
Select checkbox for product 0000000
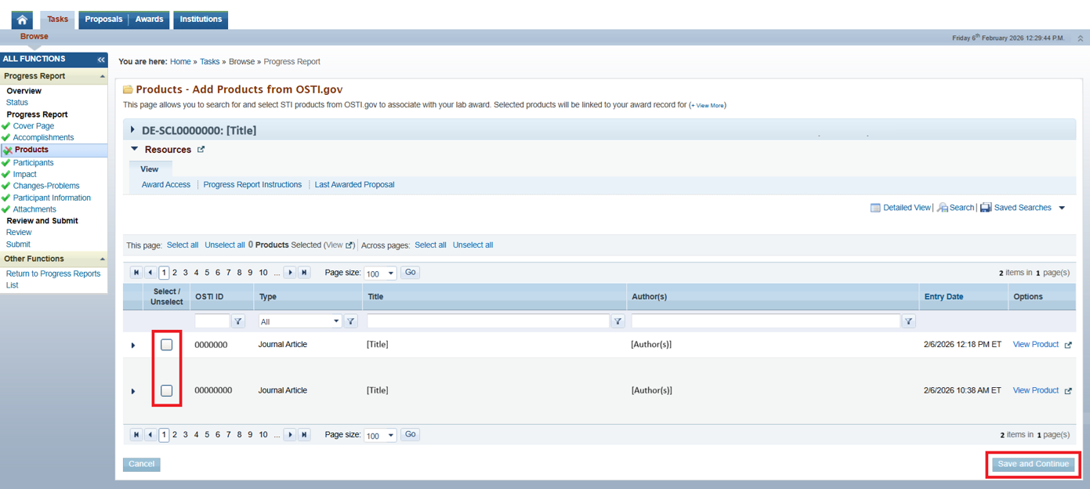coord(167,345)
